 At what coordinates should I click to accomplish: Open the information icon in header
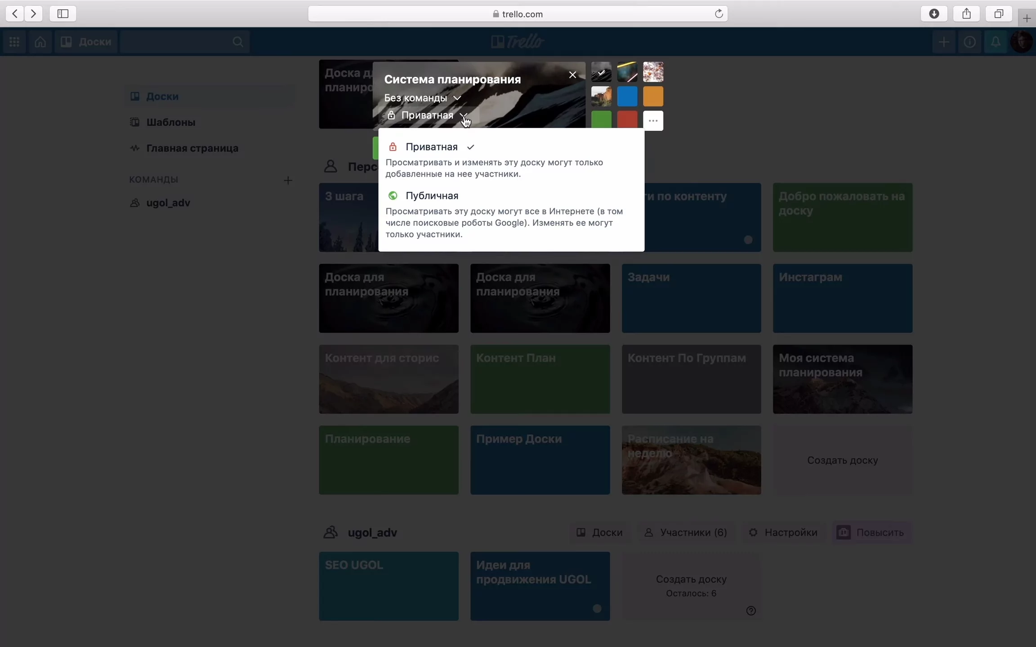point(970,42)
